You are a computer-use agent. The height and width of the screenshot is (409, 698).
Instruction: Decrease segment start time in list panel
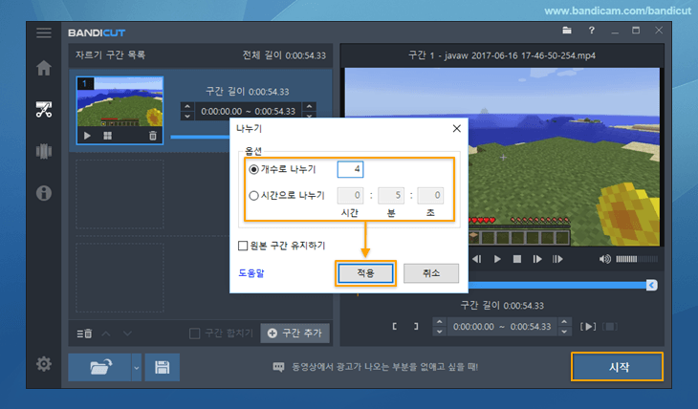click(x=187, y=116)
